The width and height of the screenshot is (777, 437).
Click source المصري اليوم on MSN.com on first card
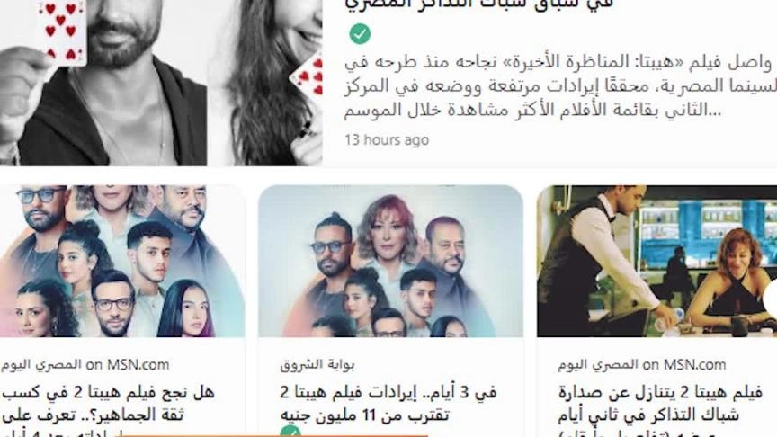(x=85, y=365)
